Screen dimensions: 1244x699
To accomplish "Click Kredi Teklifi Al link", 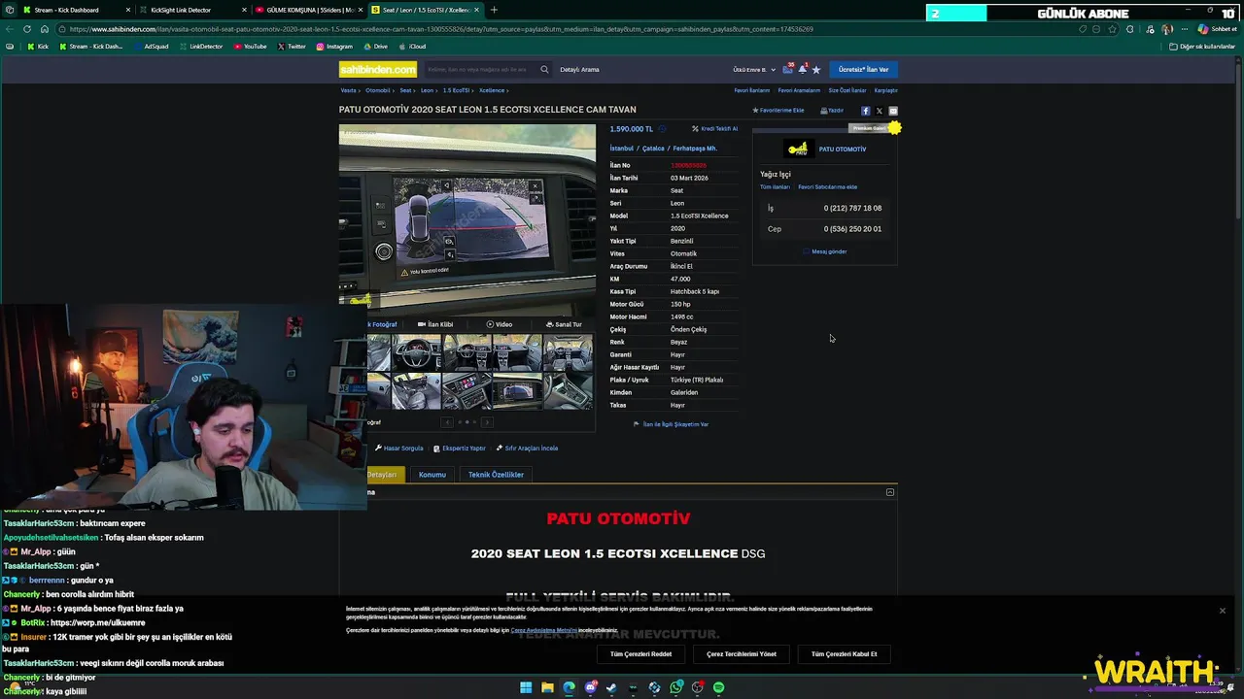I will tap(714, 129).
